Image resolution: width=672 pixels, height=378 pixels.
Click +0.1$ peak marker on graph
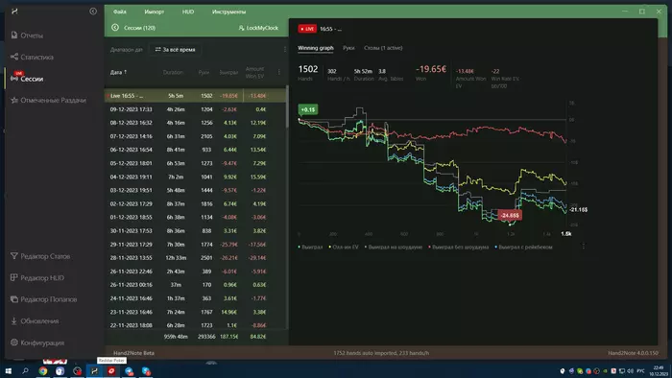point(308,110)
